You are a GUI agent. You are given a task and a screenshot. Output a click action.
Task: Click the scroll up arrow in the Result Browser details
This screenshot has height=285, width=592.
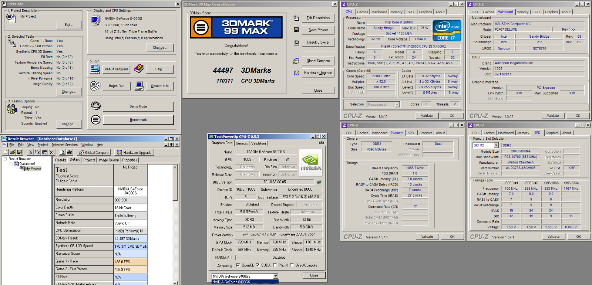click(175, 167)
